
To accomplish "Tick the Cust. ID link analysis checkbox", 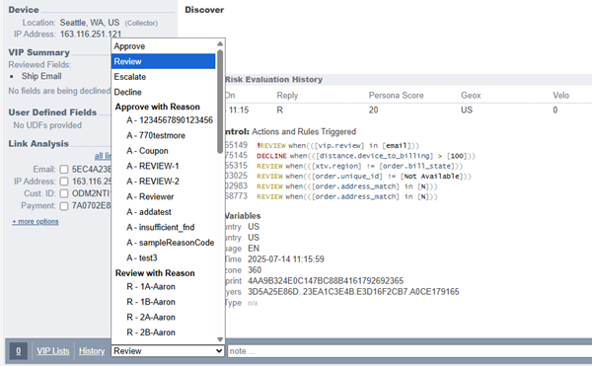I will coord(64,193).
